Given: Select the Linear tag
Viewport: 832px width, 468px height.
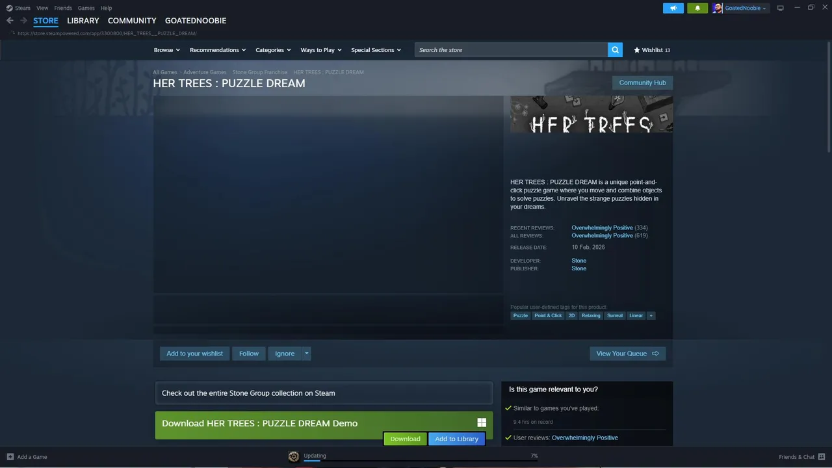Looking at the screenshot, I should pos(636,315).
